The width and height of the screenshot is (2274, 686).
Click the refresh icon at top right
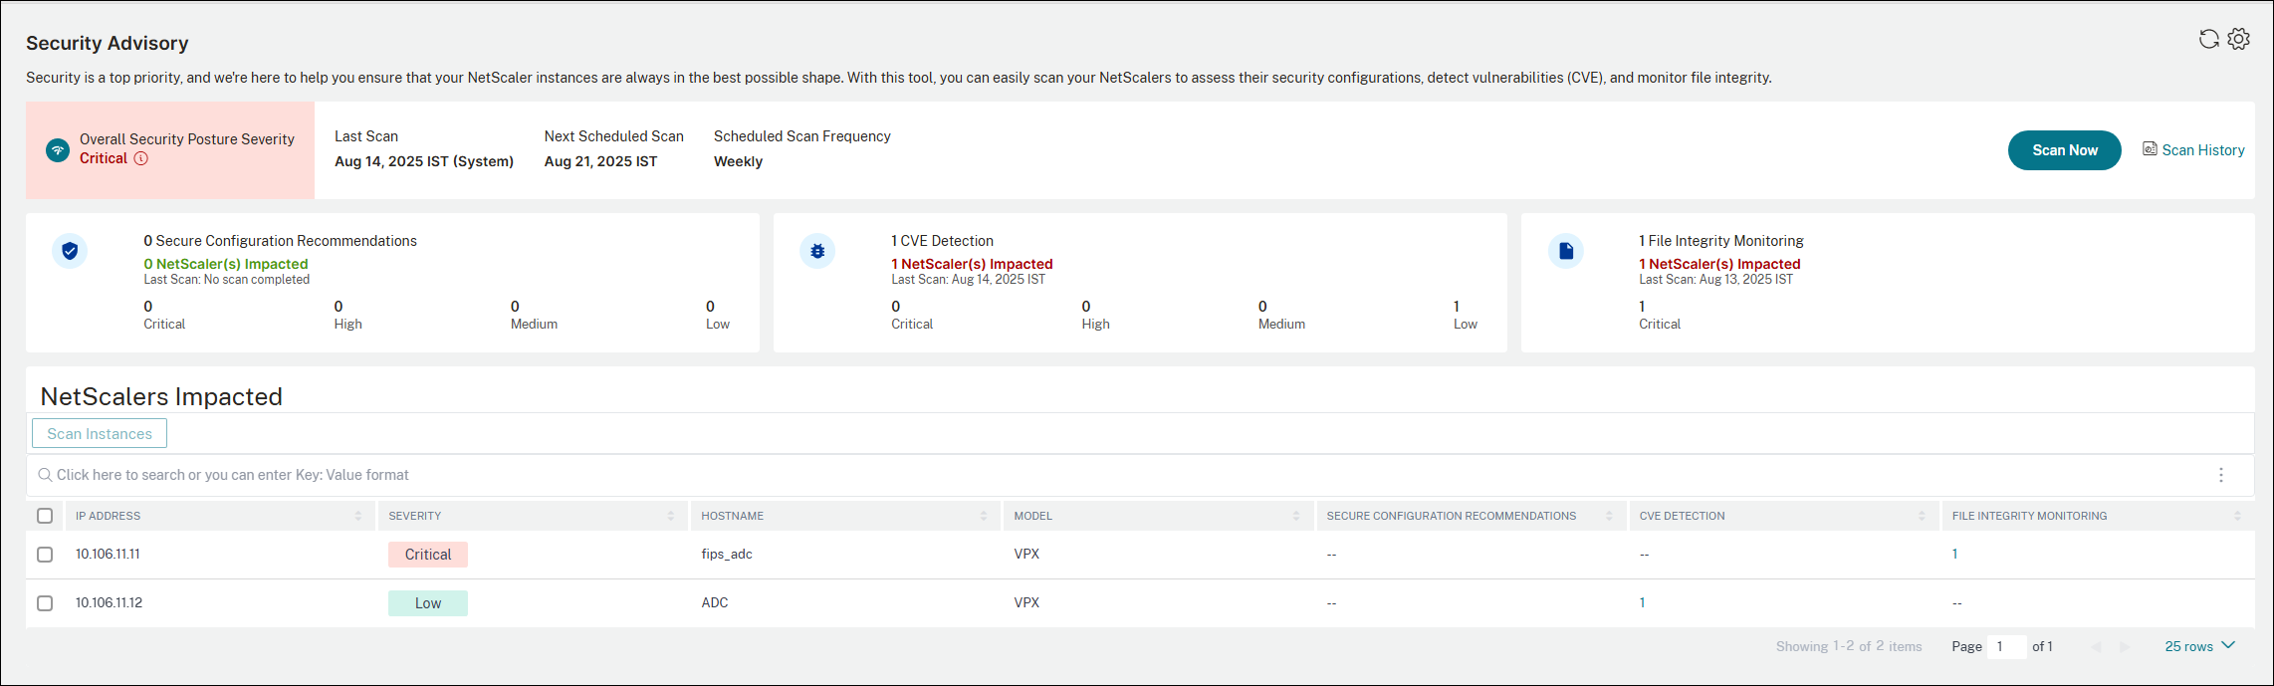(2208, 39)
